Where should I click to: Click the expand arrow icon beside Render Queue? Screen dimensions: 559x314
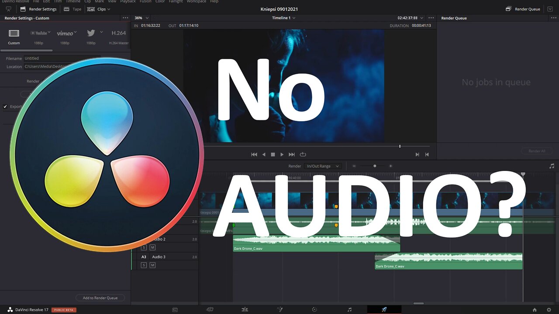[550, 9]
